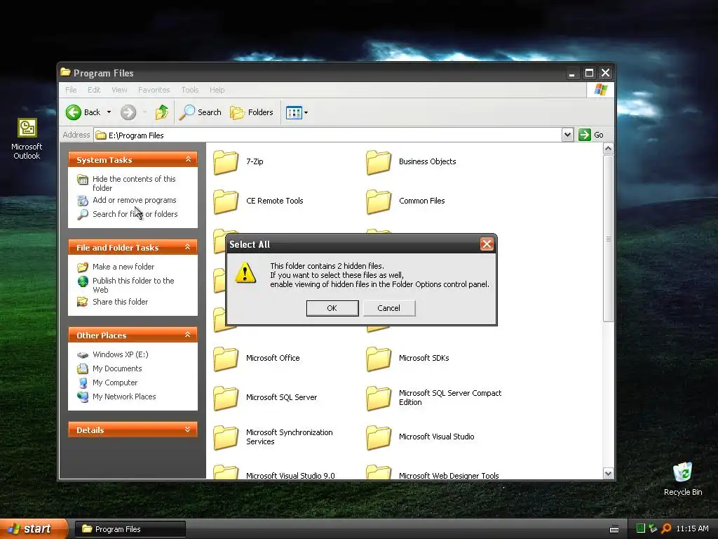Click the scrollbar down arrow
This screenshot has width=718, height=539.
608,474
